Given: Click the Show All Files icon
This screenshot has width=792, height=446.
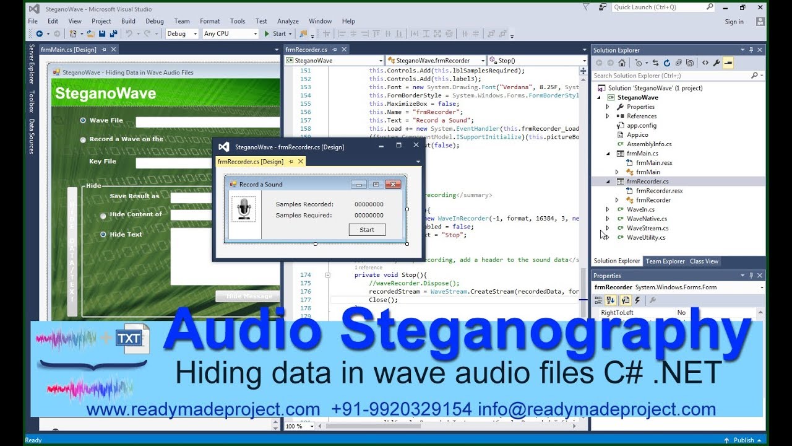Looking at the screenshot, I should [x=690, y=63].
